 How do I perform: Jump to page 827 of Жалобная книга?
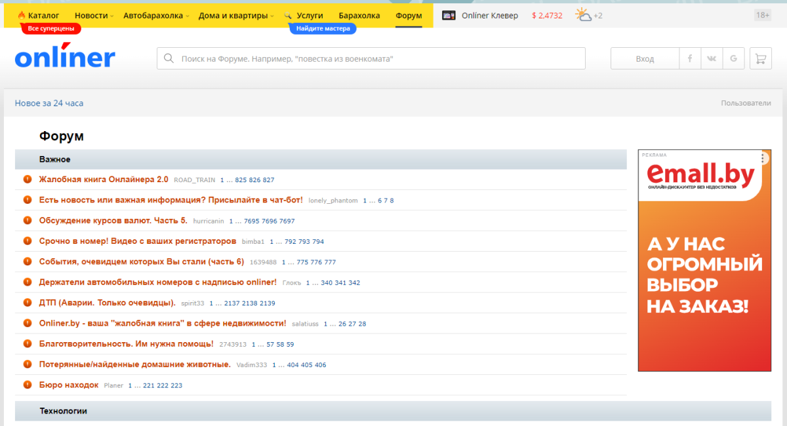[268, 180]
